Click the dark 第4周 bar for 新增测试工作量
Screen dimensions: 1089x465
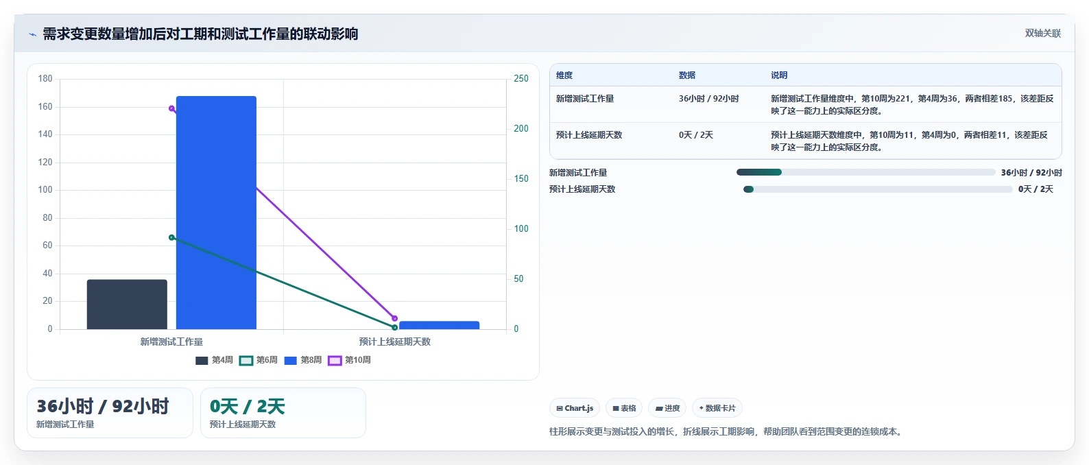point(127,304)
